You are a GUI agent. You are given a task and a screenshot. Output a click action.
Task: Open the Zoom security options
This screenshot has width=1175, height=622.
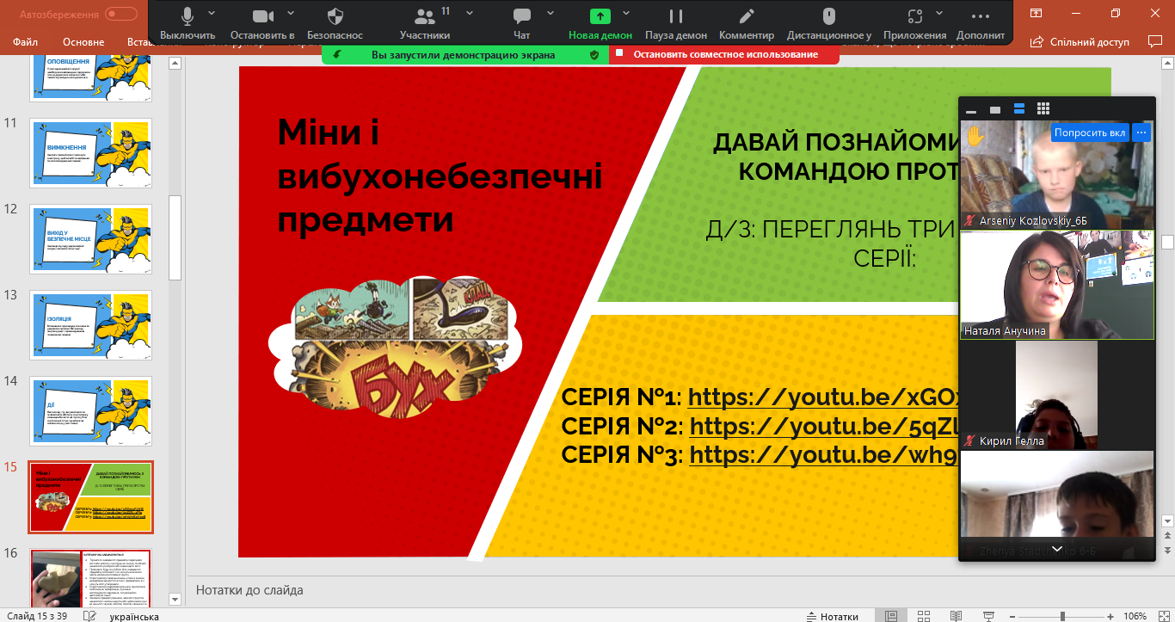pos(335,23)
